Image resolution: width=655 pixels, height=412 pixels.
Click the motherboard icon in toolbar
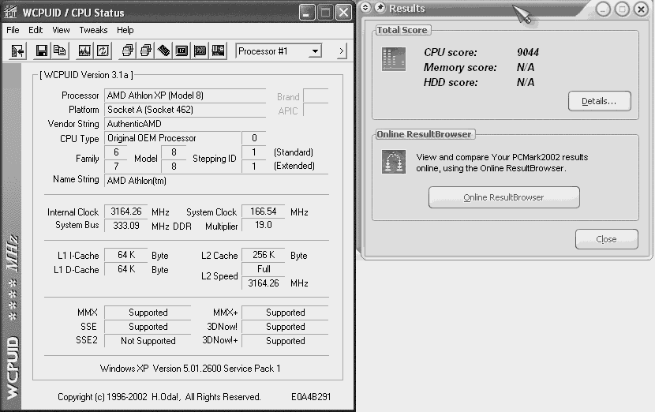pyautogui.click(x=218, y=51)
